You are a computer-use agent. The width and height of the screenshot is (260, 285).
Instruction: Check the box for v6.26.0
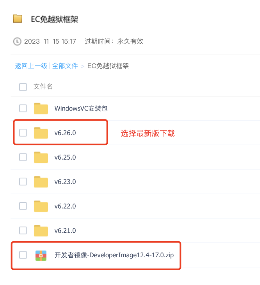coord(23,133)
